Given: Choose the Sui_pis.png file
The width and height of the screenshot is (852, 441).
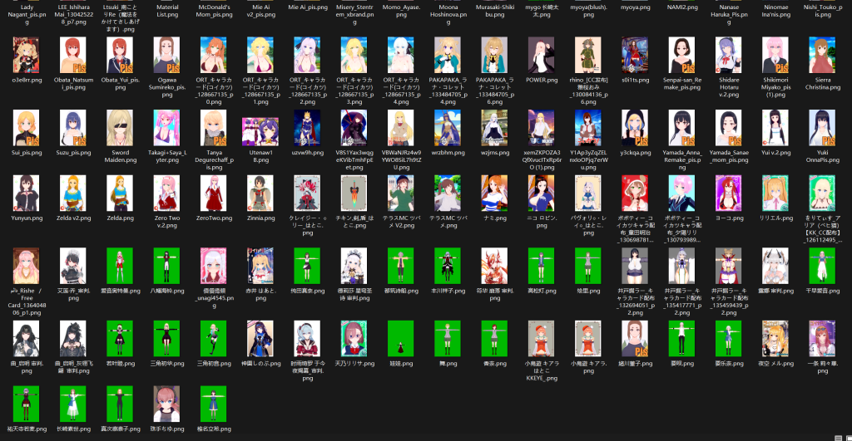Looking at the screenshot, I should pyautogui.click(x=25, y=127).
